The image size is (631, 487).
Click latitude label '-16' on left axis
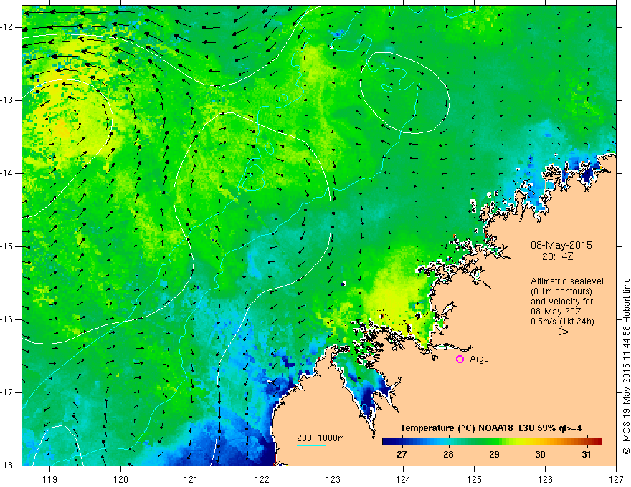click(7, 319)
